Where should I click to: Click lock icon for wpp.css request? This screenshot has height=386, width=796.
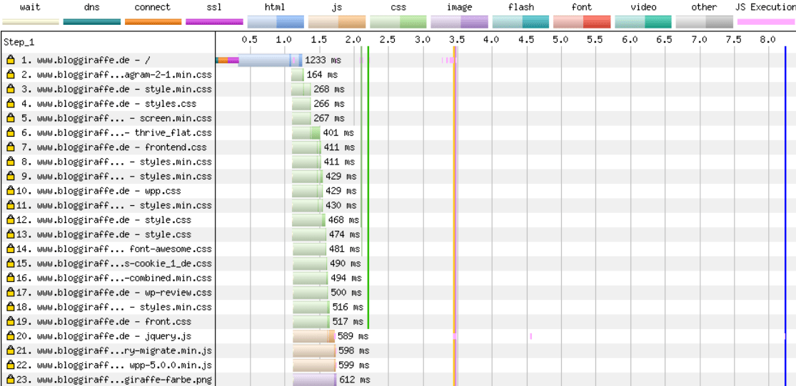pyautogui.click(x=11, y=191)
